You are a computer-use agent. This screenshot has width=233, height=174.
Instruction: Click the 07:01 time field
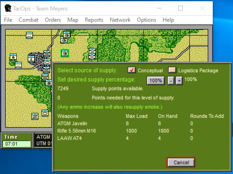(x=17, y=144)
